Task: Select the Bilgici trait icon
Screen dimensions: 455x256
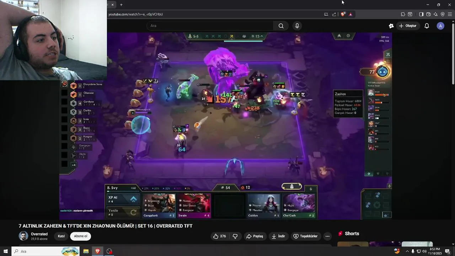Action: click(73, 129)
